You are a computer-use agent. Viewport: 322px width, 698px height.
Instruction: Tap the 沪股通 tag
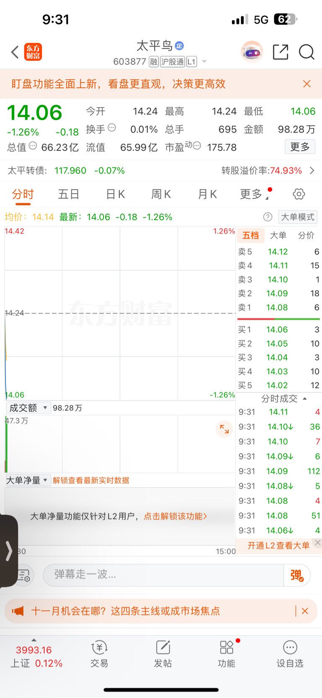[x=172, y=62]
